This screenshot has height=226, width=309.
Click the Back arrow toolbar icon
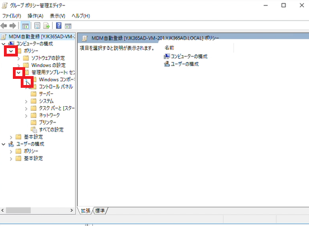[x=4, y=26]
